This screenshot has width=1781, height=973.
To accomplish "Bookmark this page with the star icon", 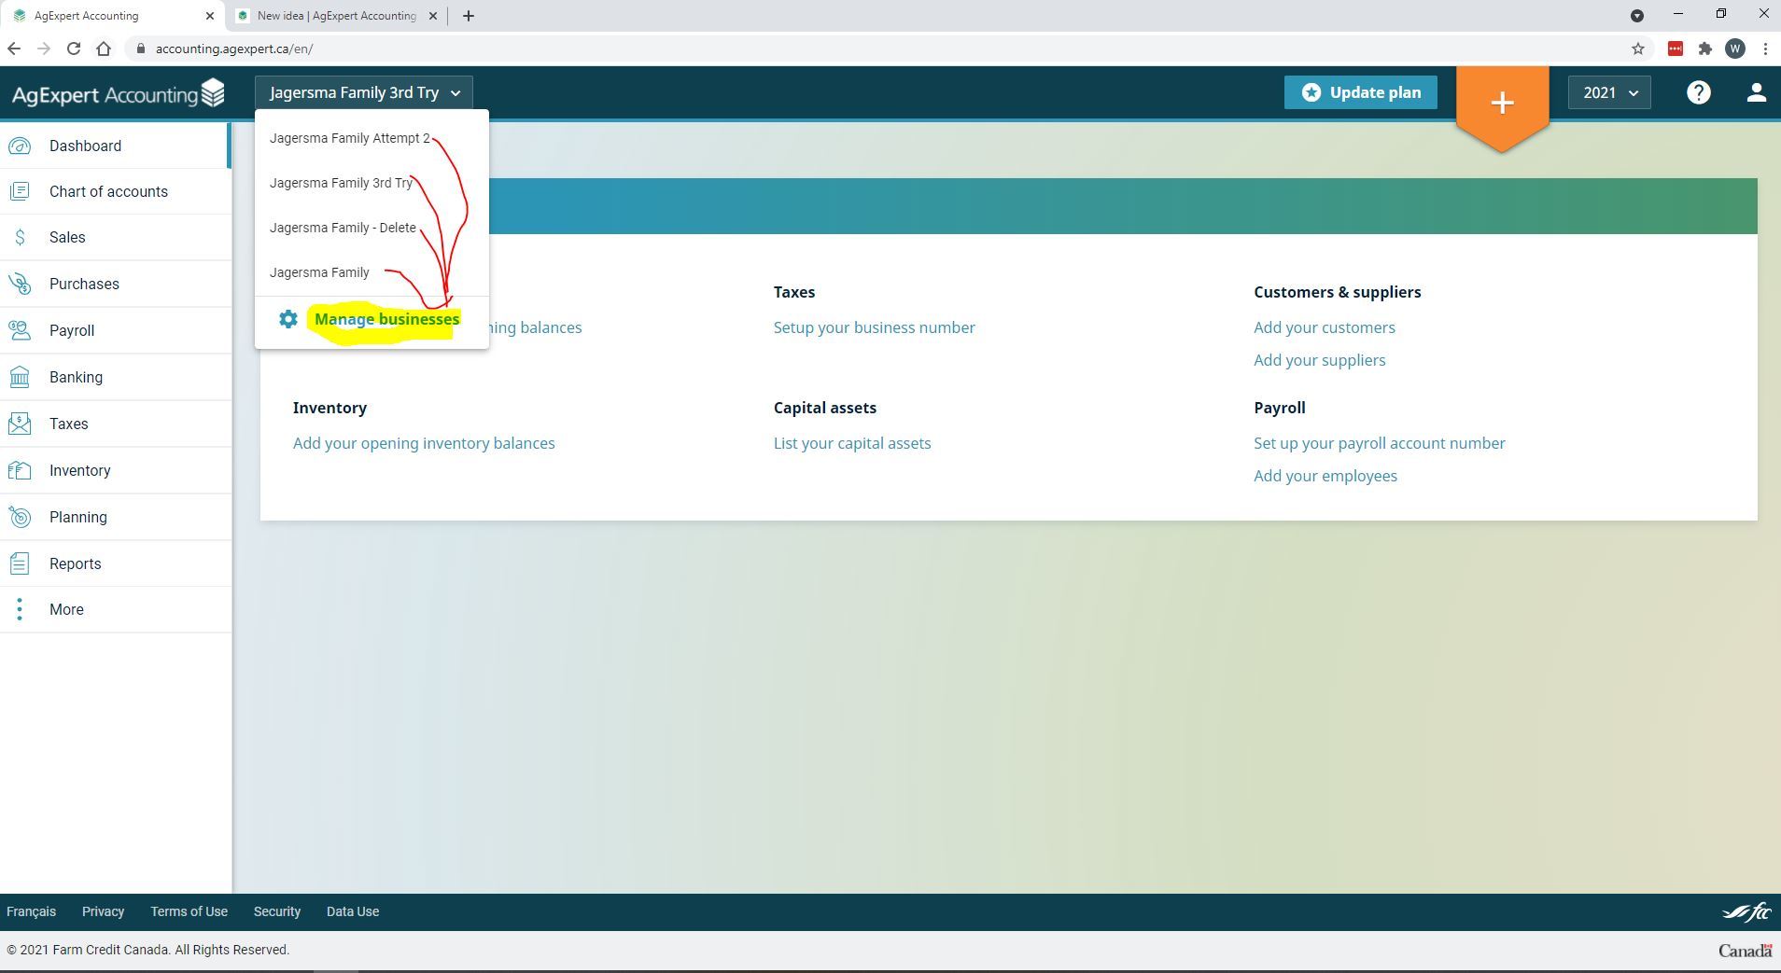I will pos(1637,49).
